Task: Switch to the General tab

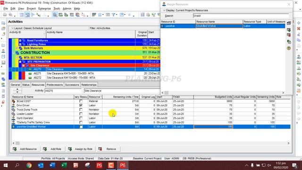Action: coord(15,85)
